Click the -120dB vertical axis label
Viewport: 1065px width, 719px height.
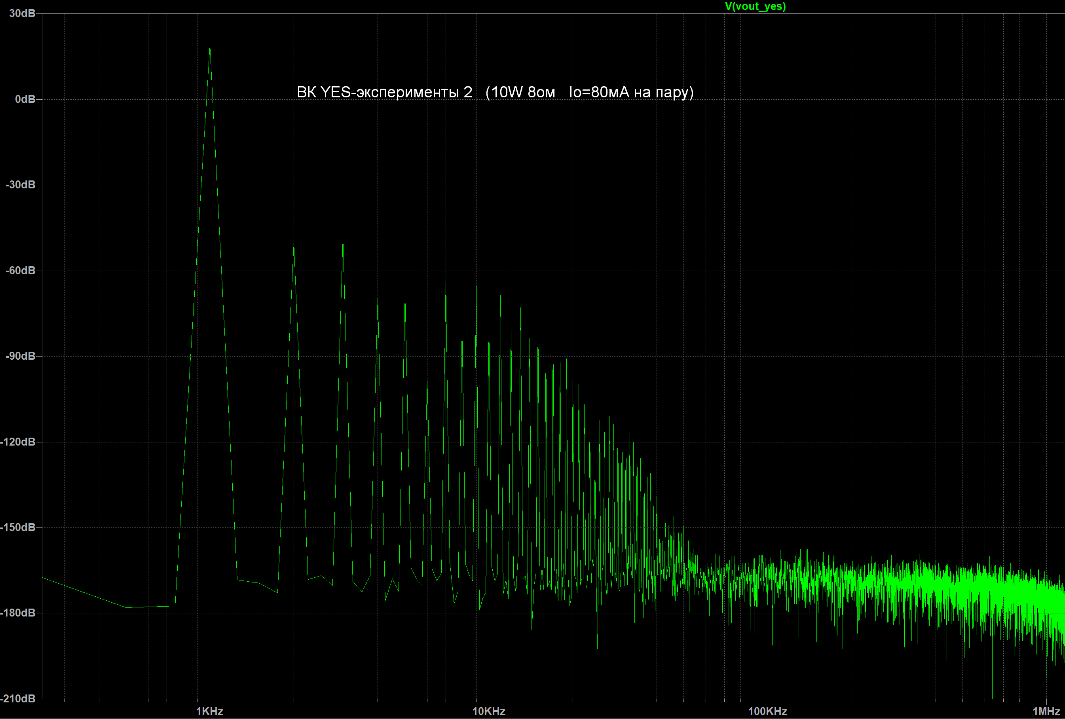pyautogui.click(x=18, y=442)
